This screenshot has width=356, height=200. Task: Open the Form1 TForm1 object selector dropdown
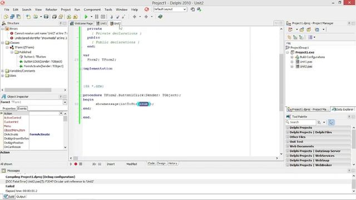[65, 102]
